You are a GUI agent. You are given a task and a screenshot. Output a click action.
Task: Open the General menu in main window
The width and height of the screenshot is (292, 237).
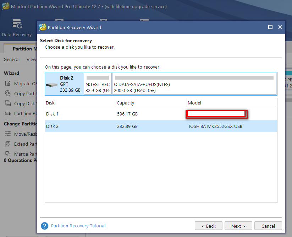12,59
